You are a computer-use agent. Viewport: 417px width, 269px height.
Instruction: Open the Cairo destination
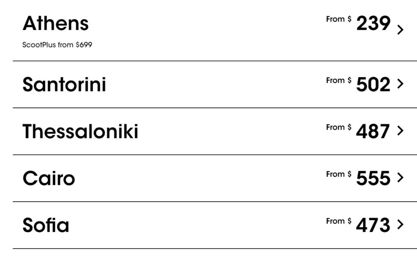click(48, 178)
